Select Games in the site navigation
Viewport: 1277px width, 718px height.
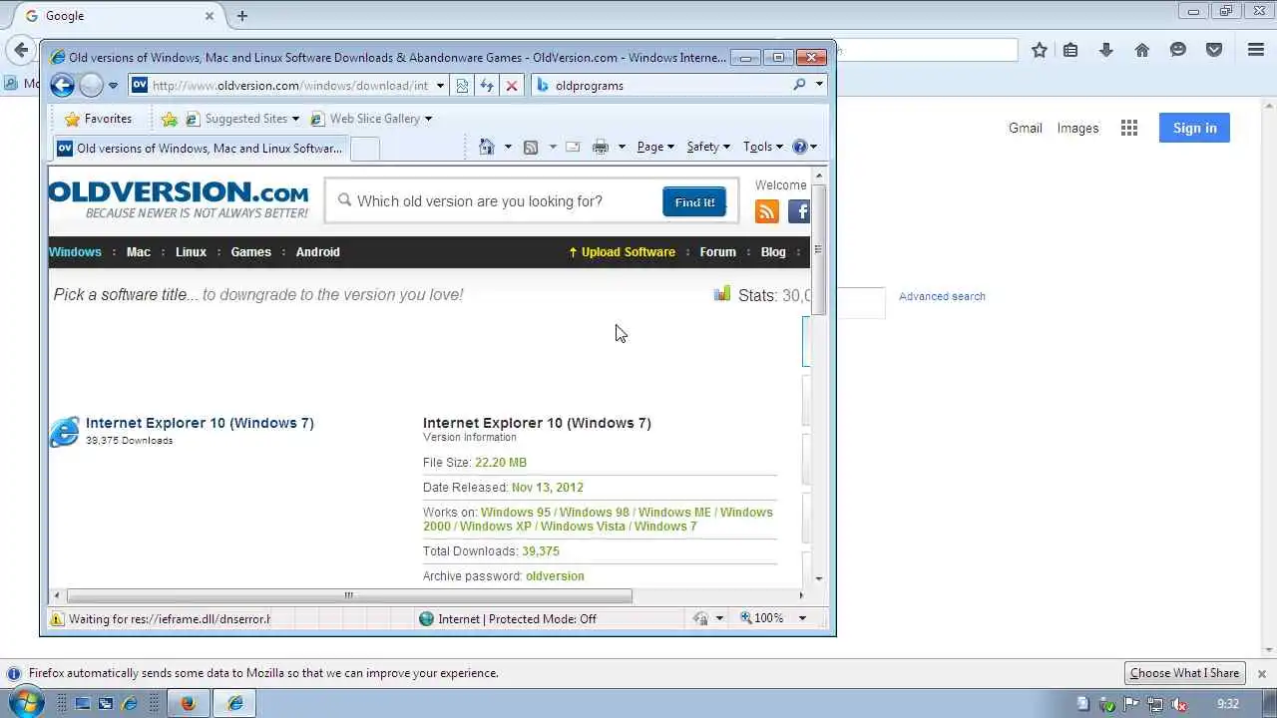coord(250,252)
